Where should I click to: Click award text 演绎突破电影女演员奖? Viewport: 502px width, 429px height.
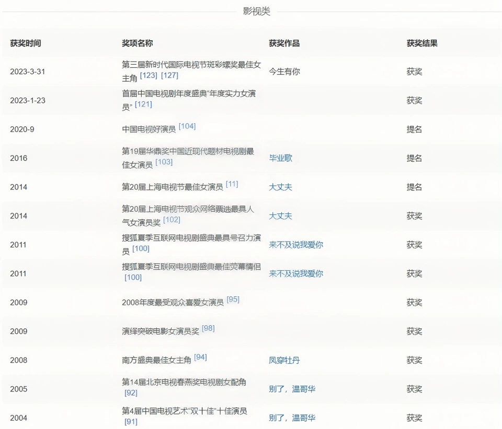point(161,331)
